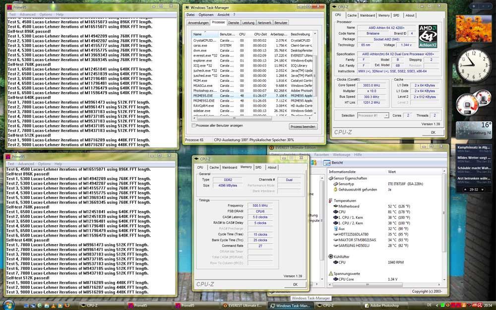
Task: Select the Photoshop.ex... process row
Action: (x=252, y=90)
